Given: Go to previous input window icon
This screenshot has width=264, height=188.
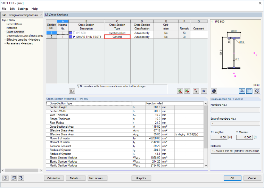Looking at the screenshot, I should coord(14,178).
